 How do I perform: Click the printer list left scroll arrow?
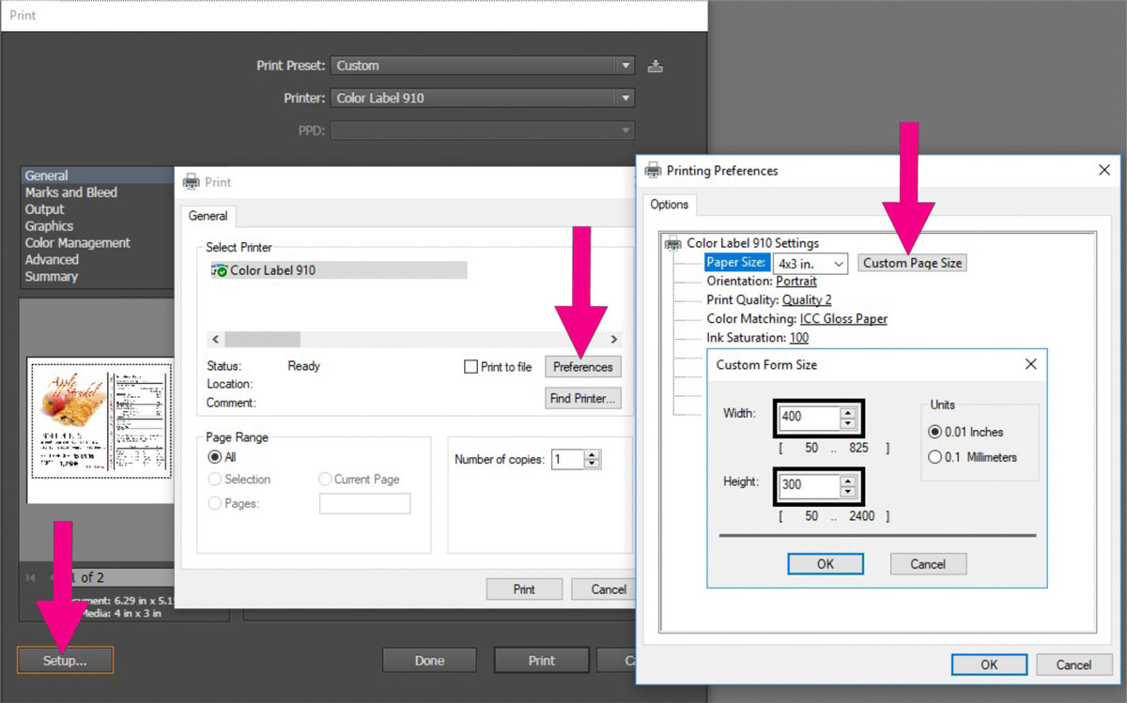pos(215,339)
